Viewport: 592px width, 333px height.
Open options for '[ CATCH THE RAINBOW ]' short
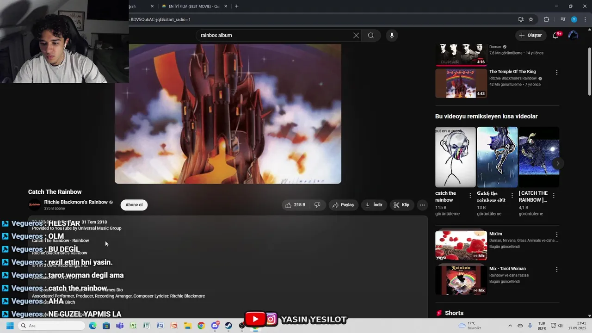(554, 196)
